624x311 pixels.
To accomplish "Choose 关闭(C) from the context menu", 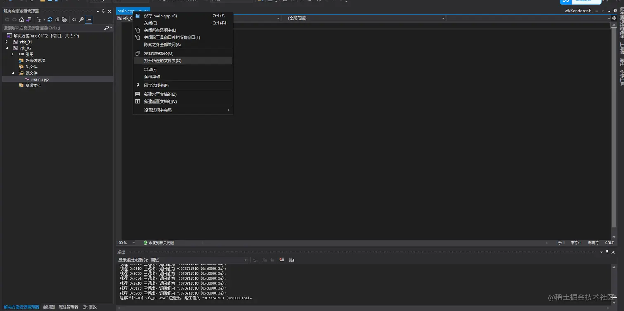I will pyautogui.click(x=183, y=23).
